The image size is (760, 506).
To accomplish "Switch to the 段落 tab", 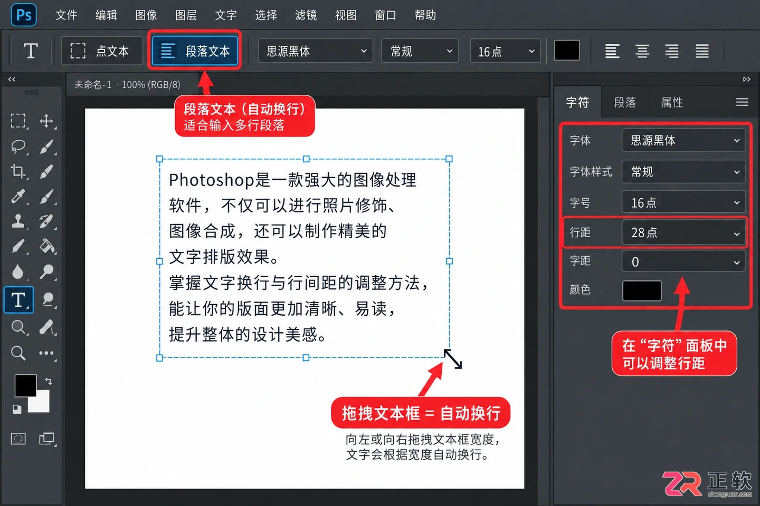I will pos(625,102).
